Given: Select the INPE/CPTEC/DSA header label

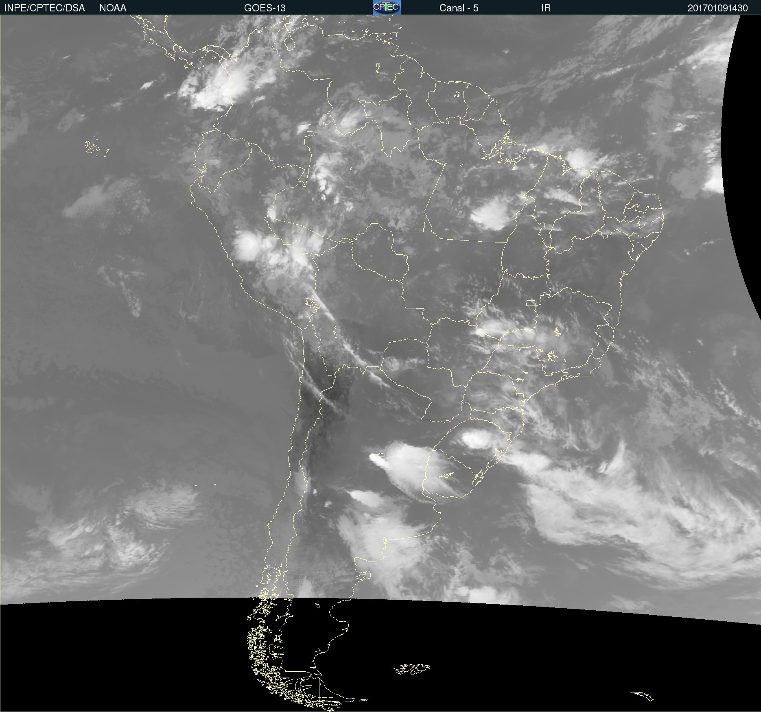Looking at the screenshot, I should click(x=44, y=8).
